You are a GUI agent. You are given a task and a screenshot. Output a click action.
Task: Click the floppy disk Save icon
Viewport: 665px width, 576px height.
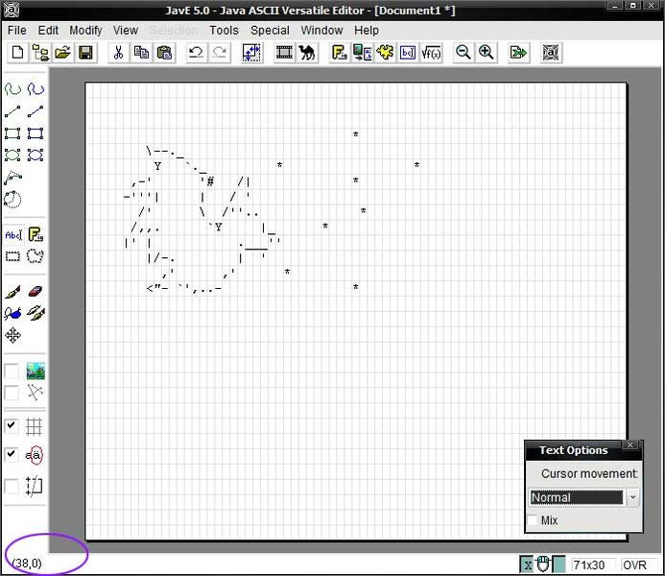85,53
